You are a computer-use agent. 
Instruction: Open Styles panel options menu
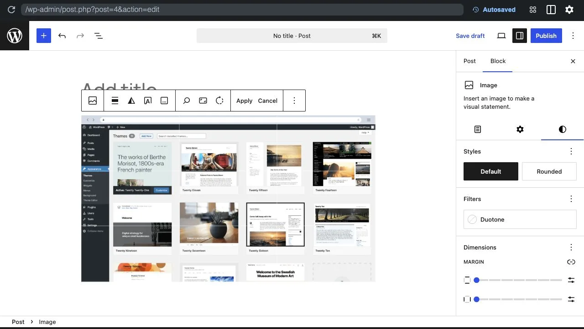[571, 151]
